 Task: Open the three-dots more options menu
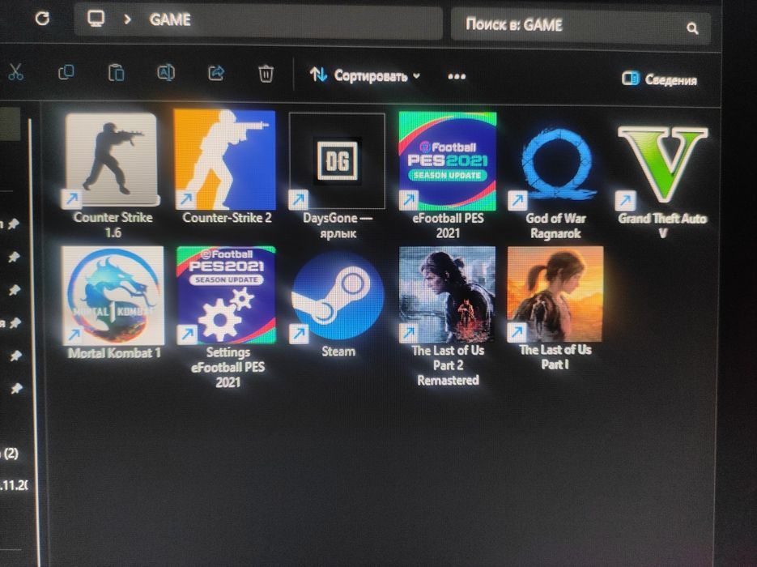457,76
